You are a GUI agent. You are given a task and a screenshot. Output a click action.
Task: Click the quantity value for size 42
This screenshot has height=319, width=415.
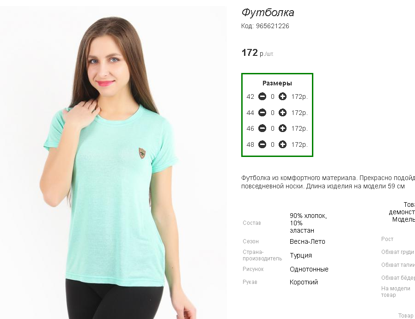[272, 97]
